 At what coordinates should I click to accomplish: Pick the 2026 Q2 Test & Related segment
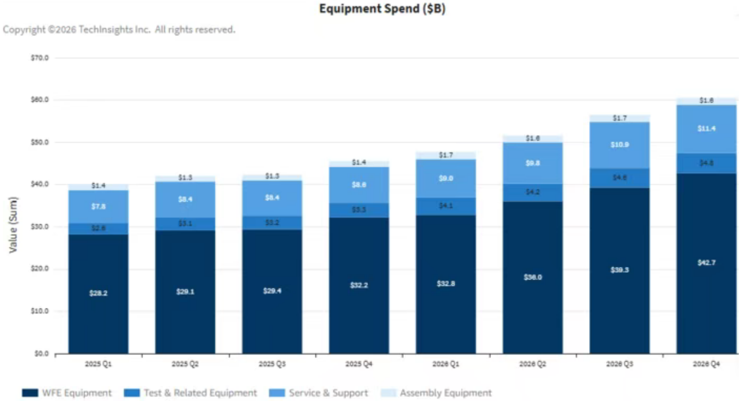coord(533,192)
